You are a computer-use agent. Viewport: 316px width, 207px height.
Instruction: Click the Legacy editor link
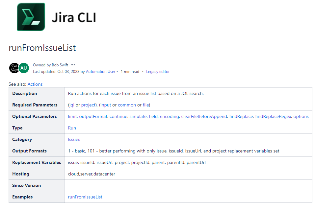click(x=158, y=72)
